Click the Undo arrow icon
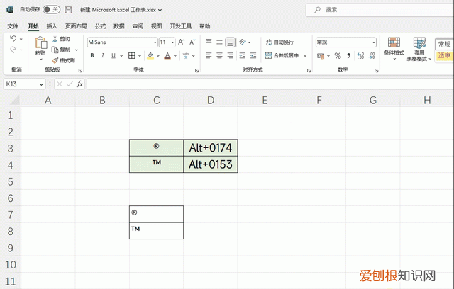This screenshot has height=289, width=454. click(13, 40)
